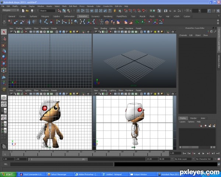Click the lock selection padlock icon

[x=115, y=11]
